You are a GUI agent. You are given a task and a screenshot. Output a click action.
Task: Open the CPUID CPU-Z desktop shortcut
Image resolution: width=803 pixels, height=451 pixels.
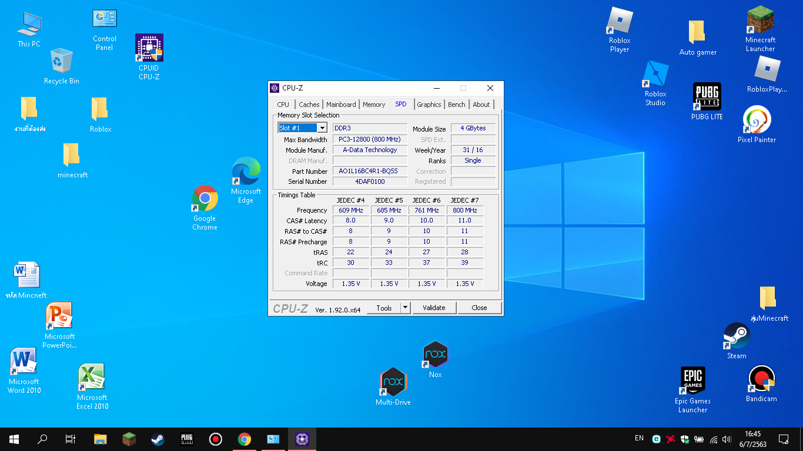point(149,48)
